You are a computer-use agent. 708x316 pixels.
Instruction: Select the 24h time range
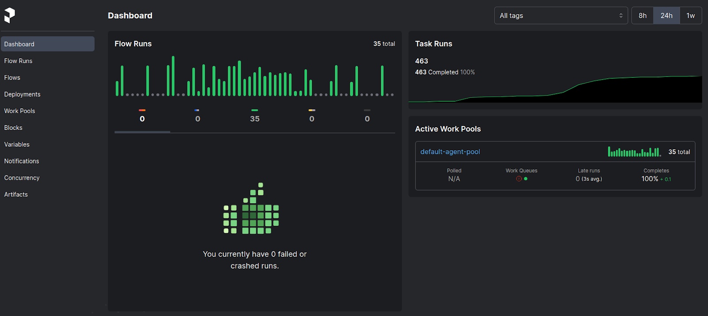666,15
